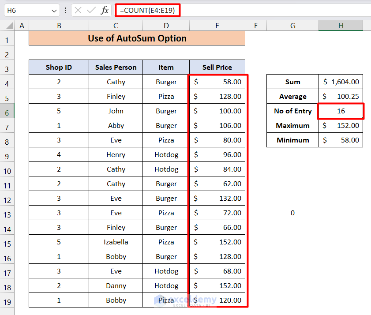
Task: Click the 'Bobby' cell in row 19
Action: [116, 300]
